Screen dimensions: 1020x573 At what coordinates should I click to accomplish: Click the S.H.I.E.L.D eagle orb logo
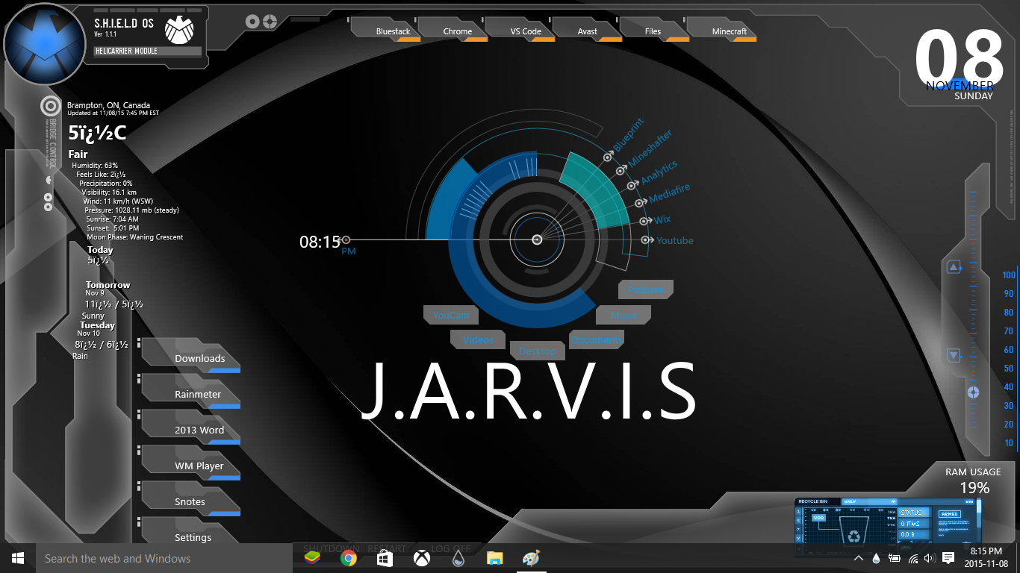(x=44, y=46)
